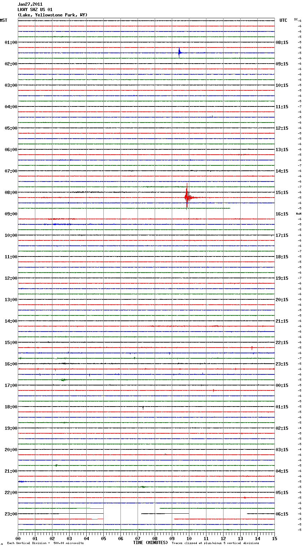This screenshot has width=303, height=548.
Task: Click the 22:15 UTC time label
Action: click(282, 343)
